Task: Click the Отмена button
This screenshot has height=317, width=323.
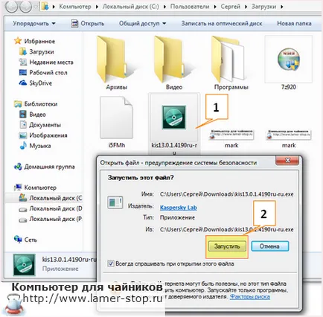Action: point(269,246)
